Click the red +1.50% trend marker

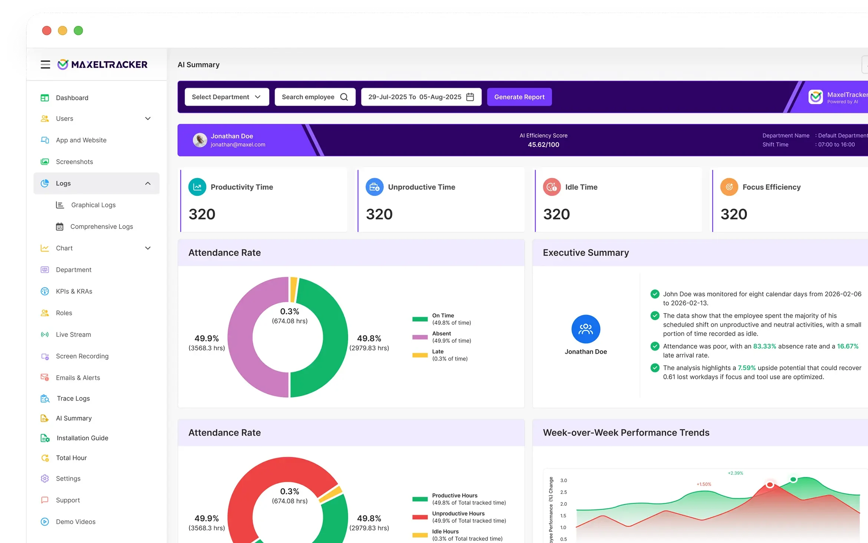tap(770, 485)
